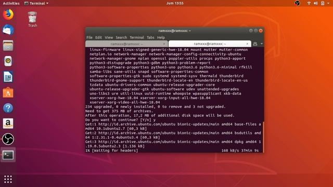The image size is (333, 187).
Task: Open the Terminal menu in menu bar
Action: (x=137, y=37)
